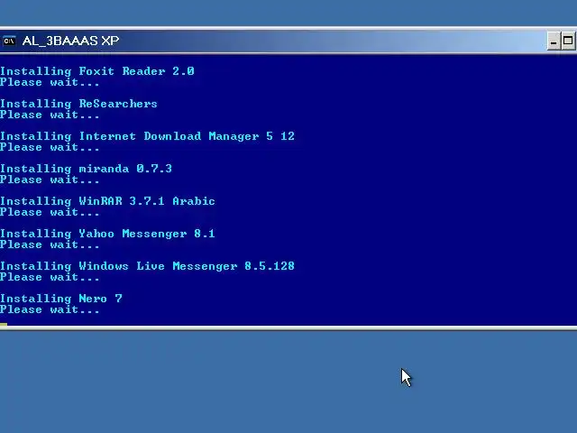Select the Installing miranda 0.7.3 line
Image resolution: width=577 pixels, height=433 pixels.
point(86,169)
